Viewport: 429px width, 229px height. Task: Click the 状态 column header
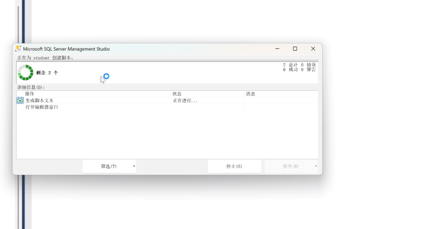click(x=208, y=94)
